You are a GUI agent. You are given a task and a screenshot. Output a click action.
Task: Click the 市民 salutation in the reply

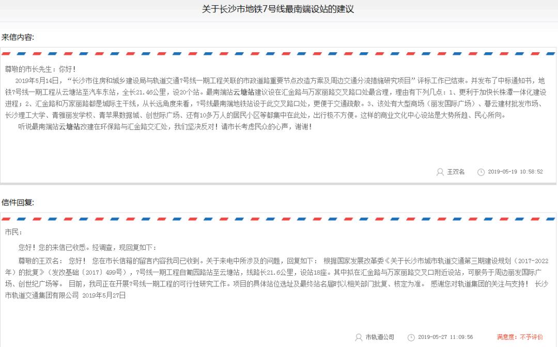[14, 232]
